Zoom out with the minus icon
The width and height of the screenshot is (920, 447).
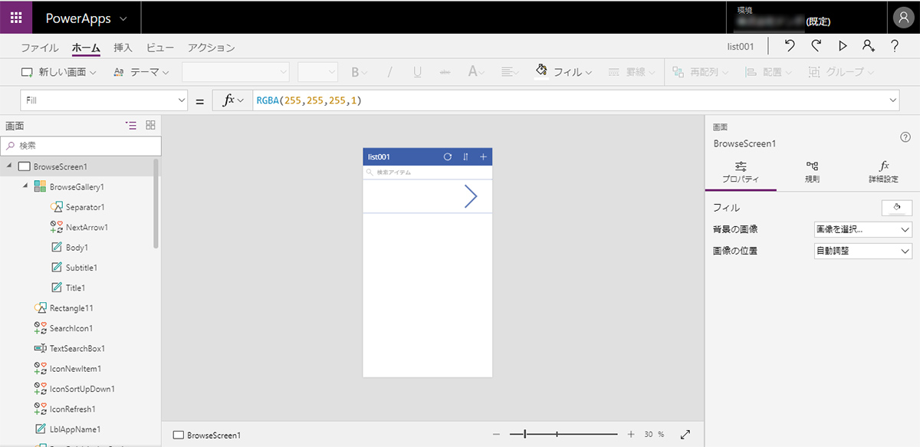(x=496, y=434)
